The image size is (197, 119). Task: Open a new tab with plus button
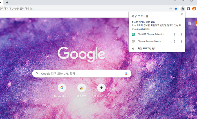tap(7, 2)
